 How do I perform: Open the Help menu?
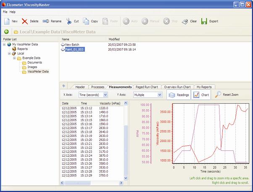pos(13,12)
